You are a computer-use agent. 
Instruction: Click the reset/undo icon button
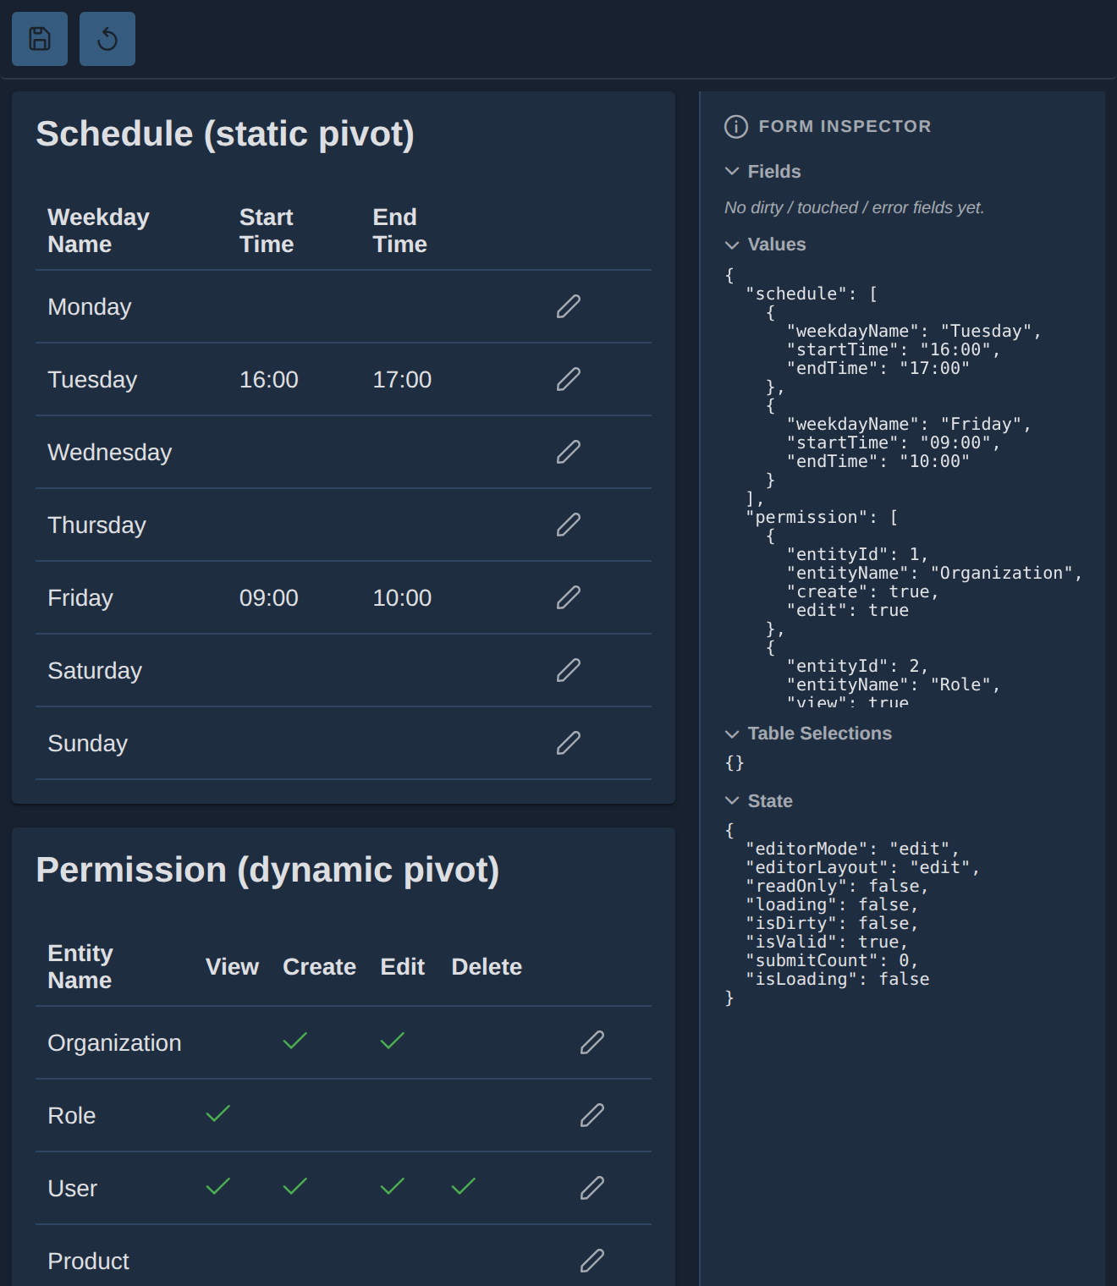(107, 39)
